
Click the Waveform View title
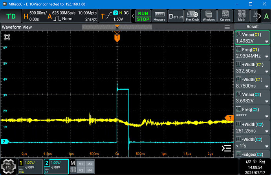[x=17, y=27]
